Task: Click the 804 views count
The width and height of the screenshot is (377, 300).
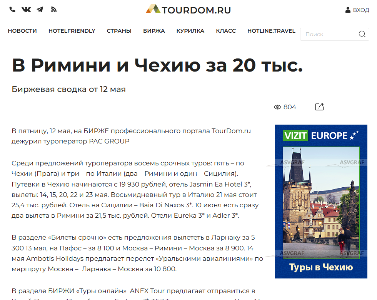Action: click(x=290, y=107)
